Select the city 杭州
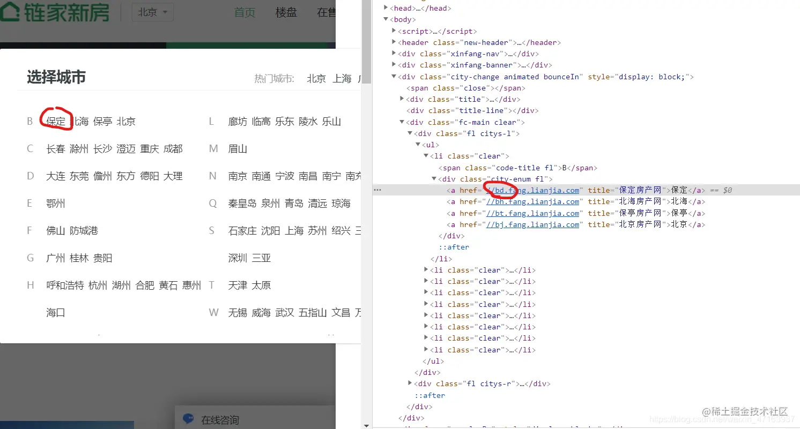 (x=98, y=285)
